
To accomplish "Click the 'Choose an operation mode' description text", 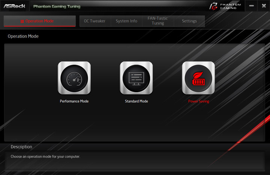I will (x=45, y=157).
